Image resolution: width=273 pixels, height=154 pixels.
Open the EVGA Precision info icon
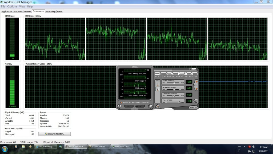[119, 106]
